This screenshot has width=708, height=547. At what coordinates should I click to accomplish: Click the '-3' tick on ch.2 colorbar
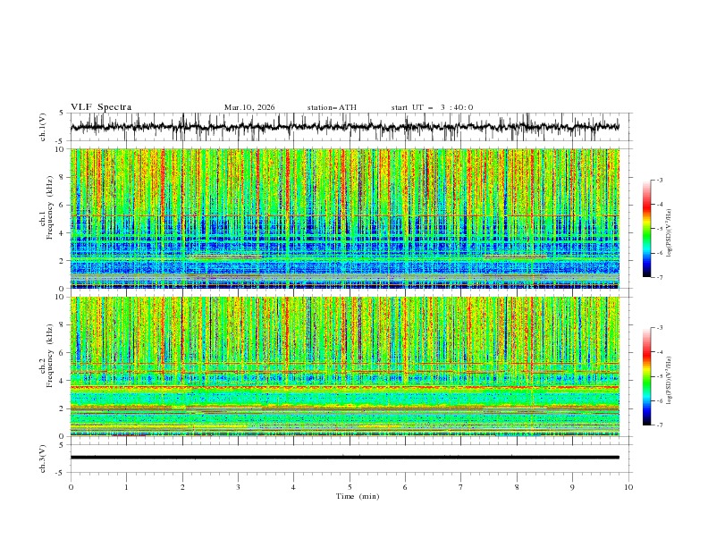[x=659, y=328]
